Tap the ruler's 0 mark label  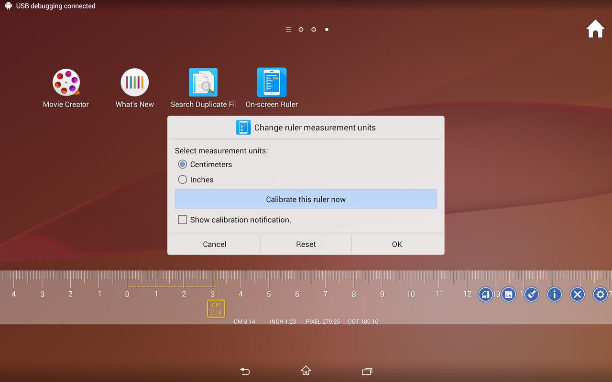point(127,294)
